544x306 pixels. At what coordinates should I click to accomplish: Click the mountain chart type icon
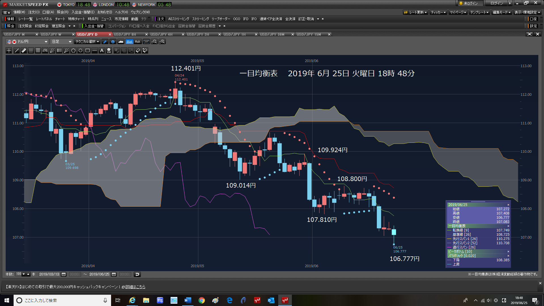(121, 42)
